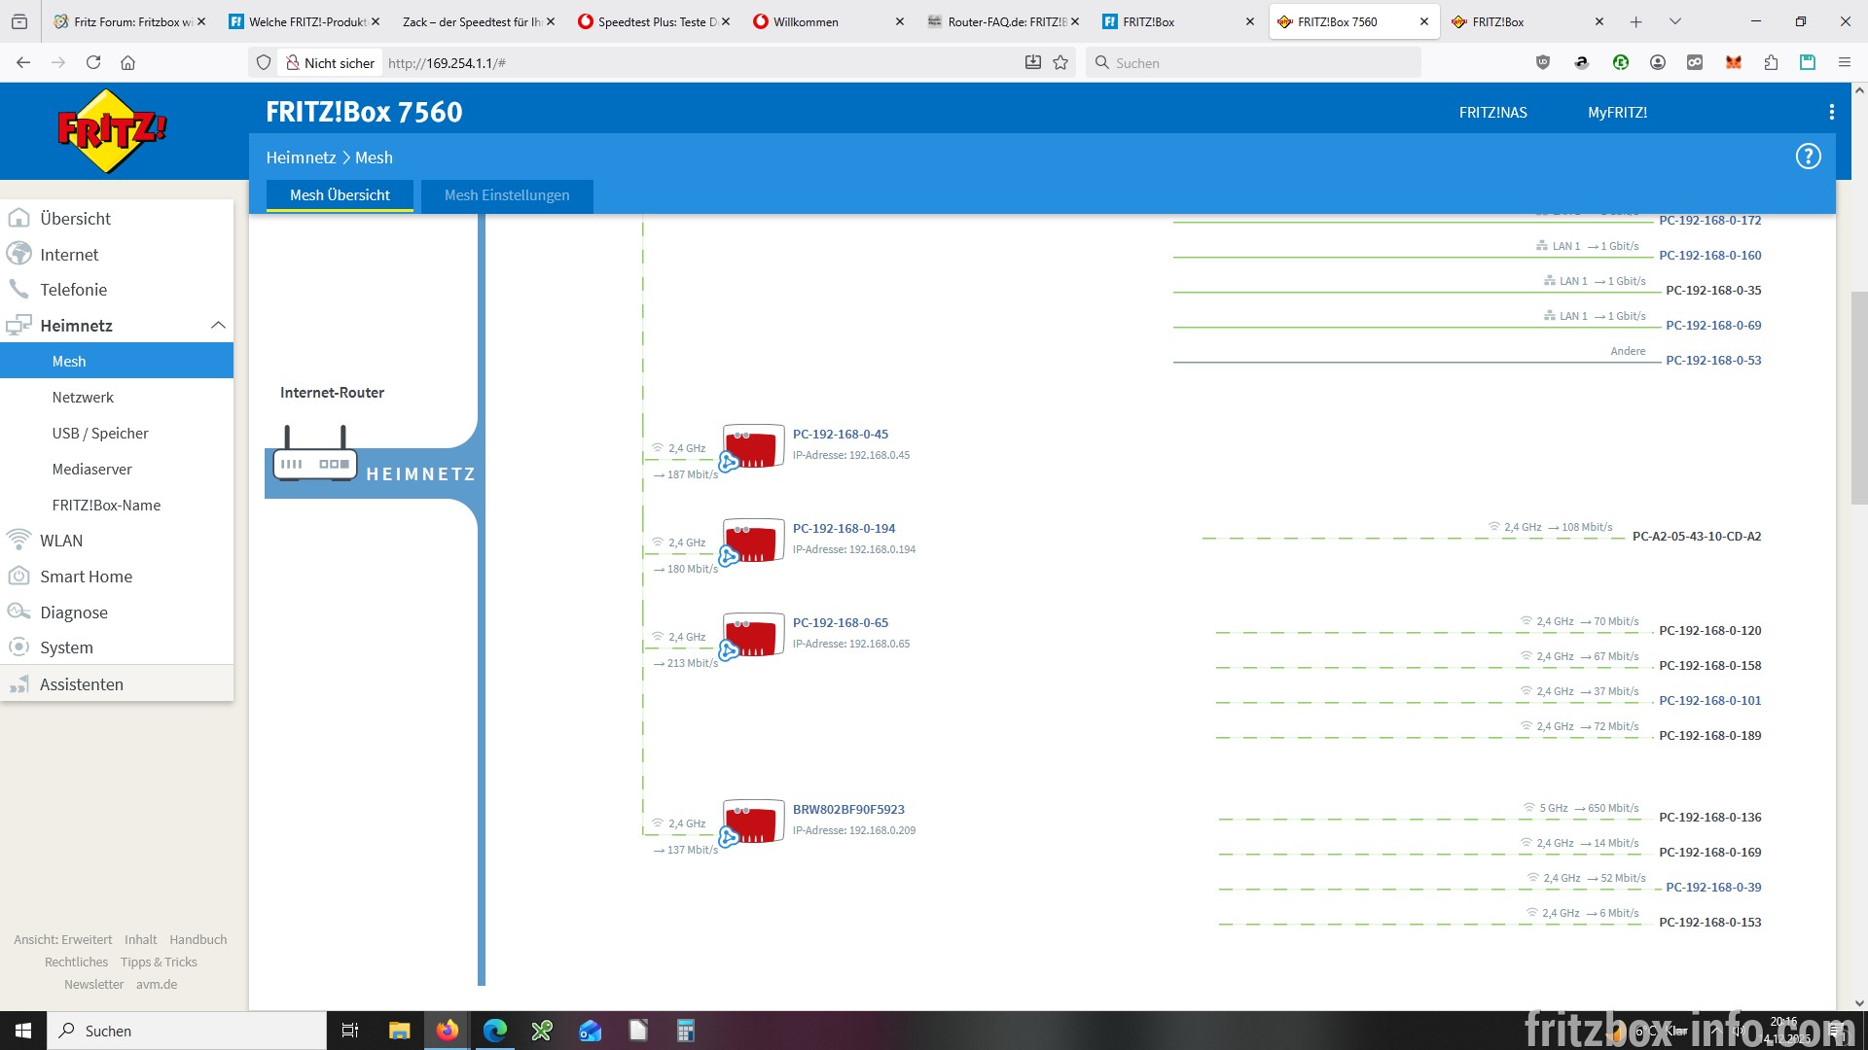
Task: Open device link BRW802BF90F5923
Action: tap(848, 810)
